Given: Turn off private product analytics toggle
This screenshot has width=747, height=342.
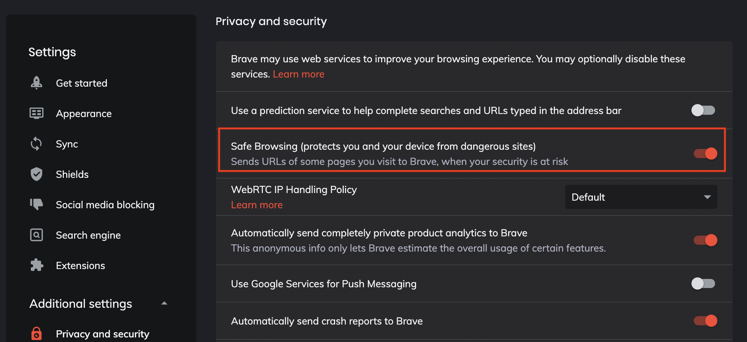Looking at the screenshot, I should click(705, 240).
